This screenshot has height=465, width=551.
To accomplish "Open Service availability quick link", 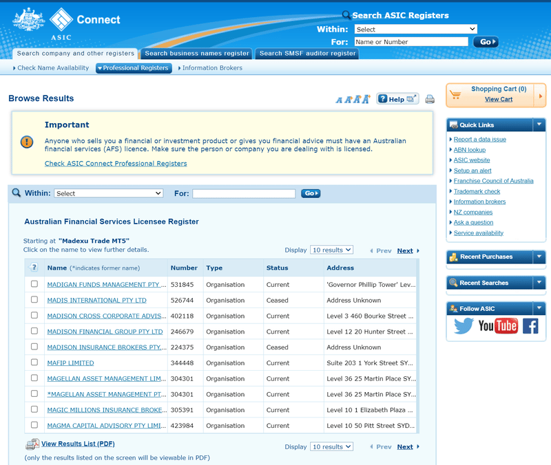I will pos(478,233).
